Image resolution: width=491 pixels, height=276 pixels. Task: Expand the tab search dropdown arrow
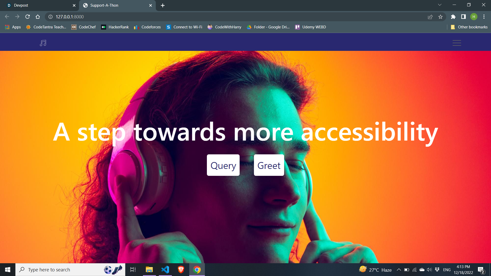[440, 5]
